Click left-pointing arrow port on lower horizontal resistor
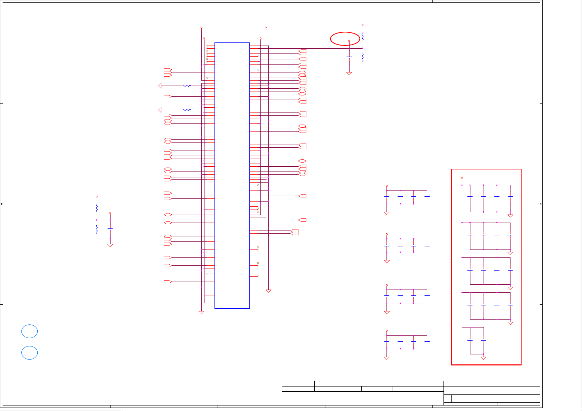582x411 pixels. (x=160, y=110)
